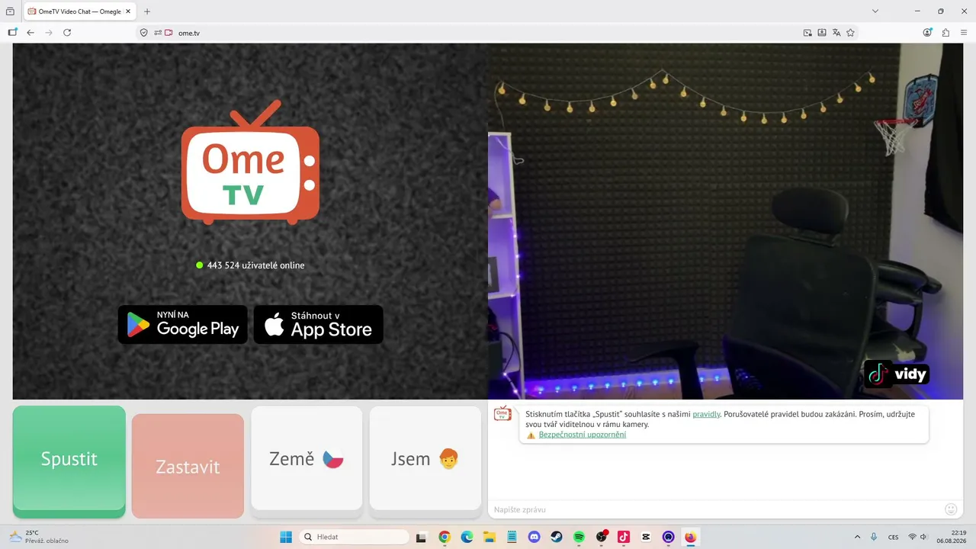
Task: Open the Windows Start menu
Action: click(x=286, y=537)
